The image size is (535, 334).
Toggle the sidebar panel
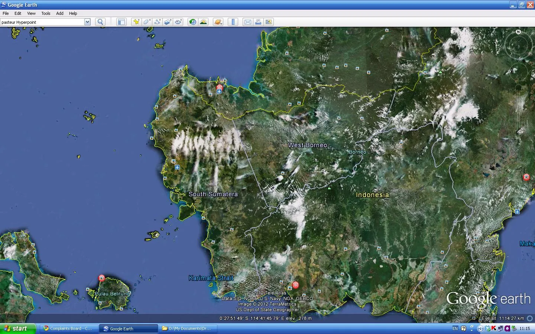121,22
